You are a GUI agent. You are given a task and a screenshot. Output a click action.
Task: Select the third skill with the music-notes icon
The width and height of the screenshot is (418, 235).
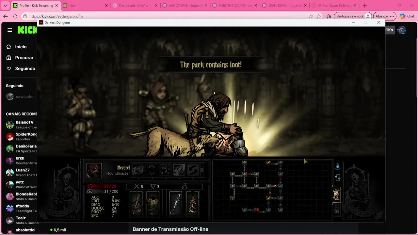point(165,170)
